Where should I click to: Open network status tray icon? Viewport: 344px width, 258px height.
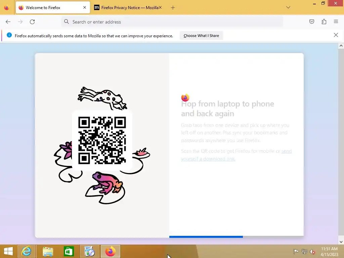click(304, 251)
